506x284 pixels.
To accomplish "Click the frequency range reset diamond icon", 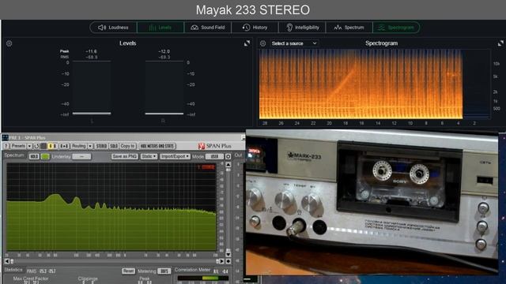I will (x=228, y=261).
